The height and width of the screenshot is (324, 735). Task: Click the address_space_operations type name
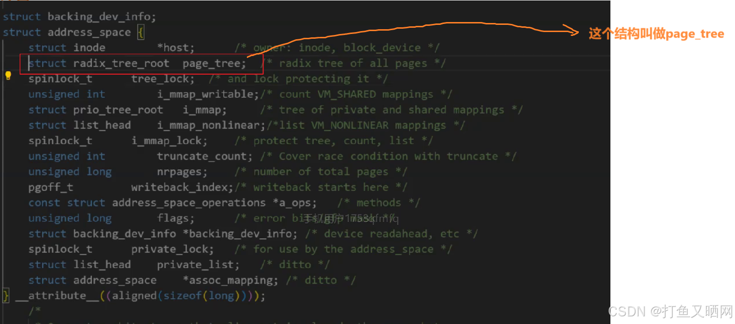point(188,203)
